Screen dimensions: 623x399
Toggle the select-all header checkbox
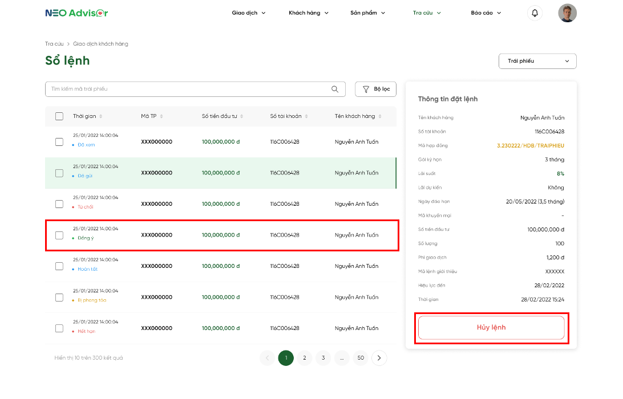(x=59, y=116)
